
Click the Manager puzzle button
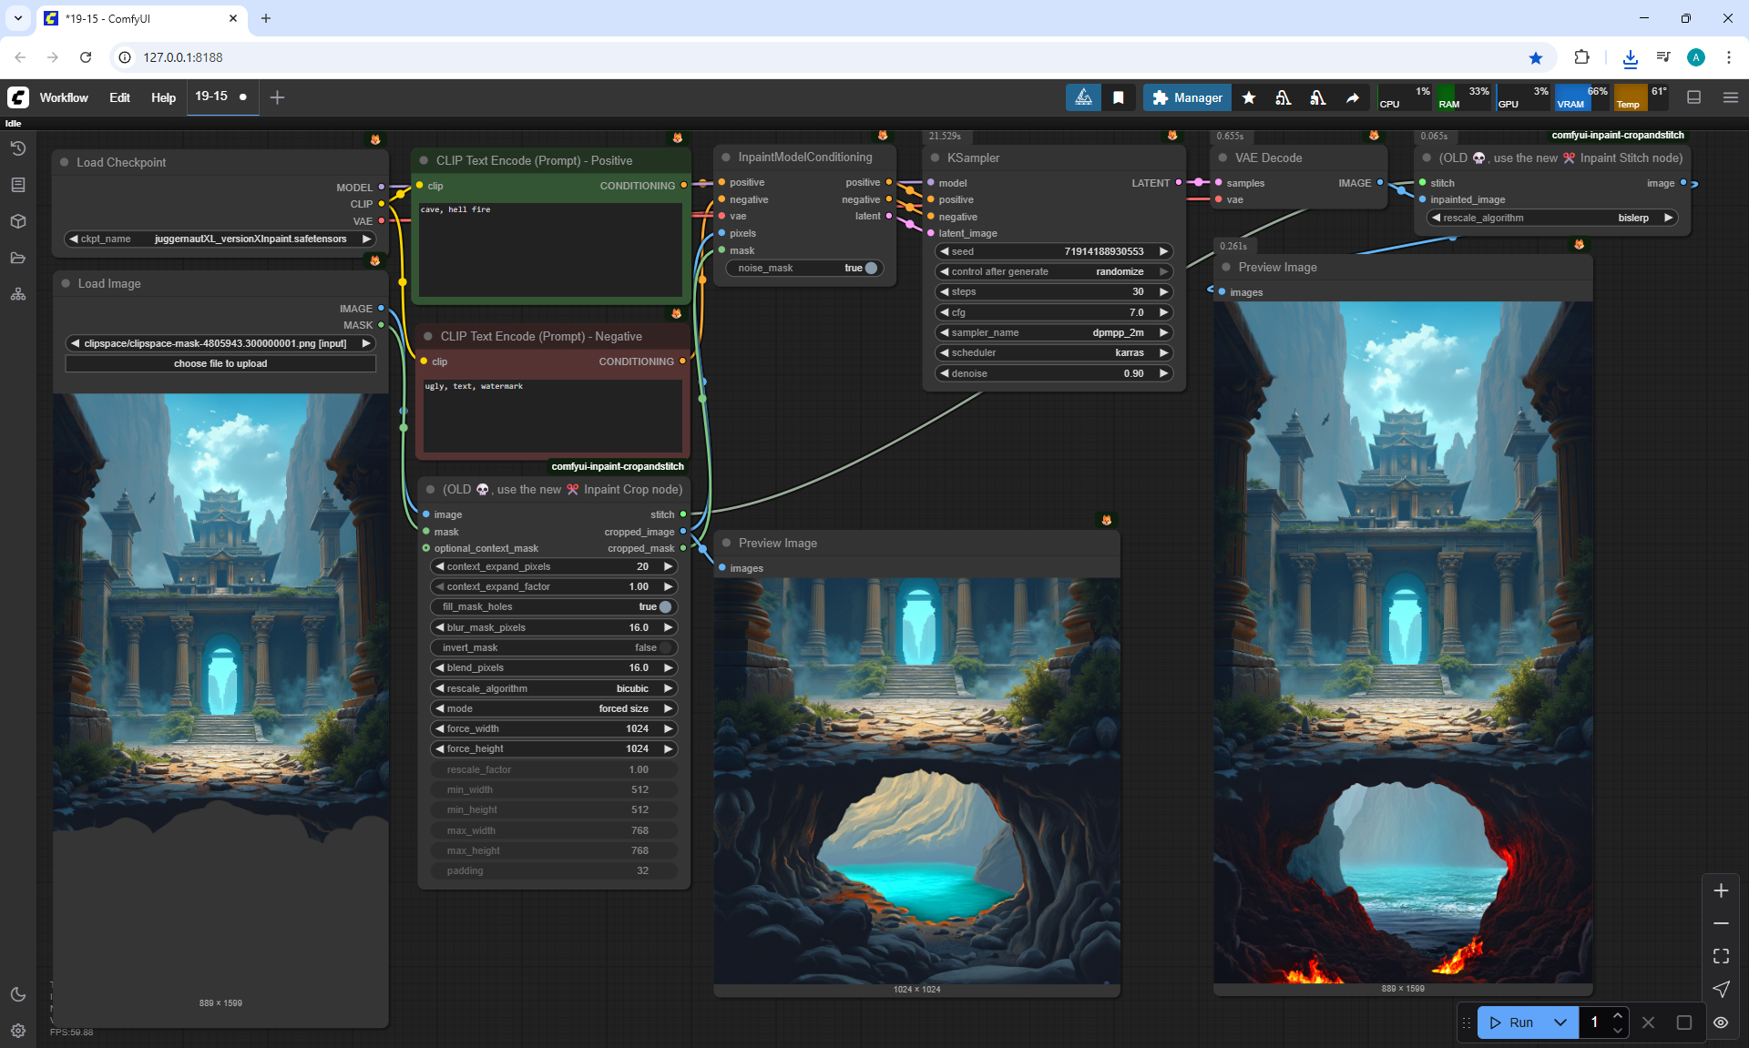[1187, 97]
